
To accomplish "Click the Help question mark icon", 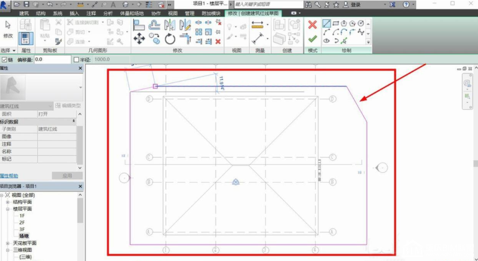I will (406, 4).
